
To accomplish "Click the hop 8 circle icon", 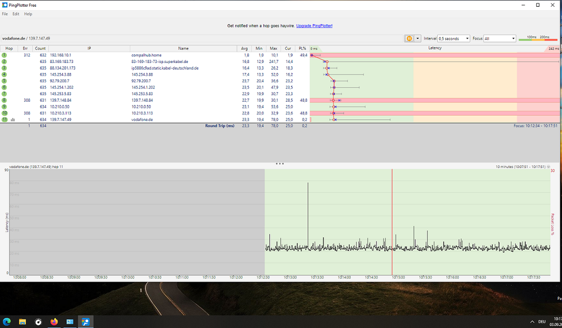I will 4,100.
